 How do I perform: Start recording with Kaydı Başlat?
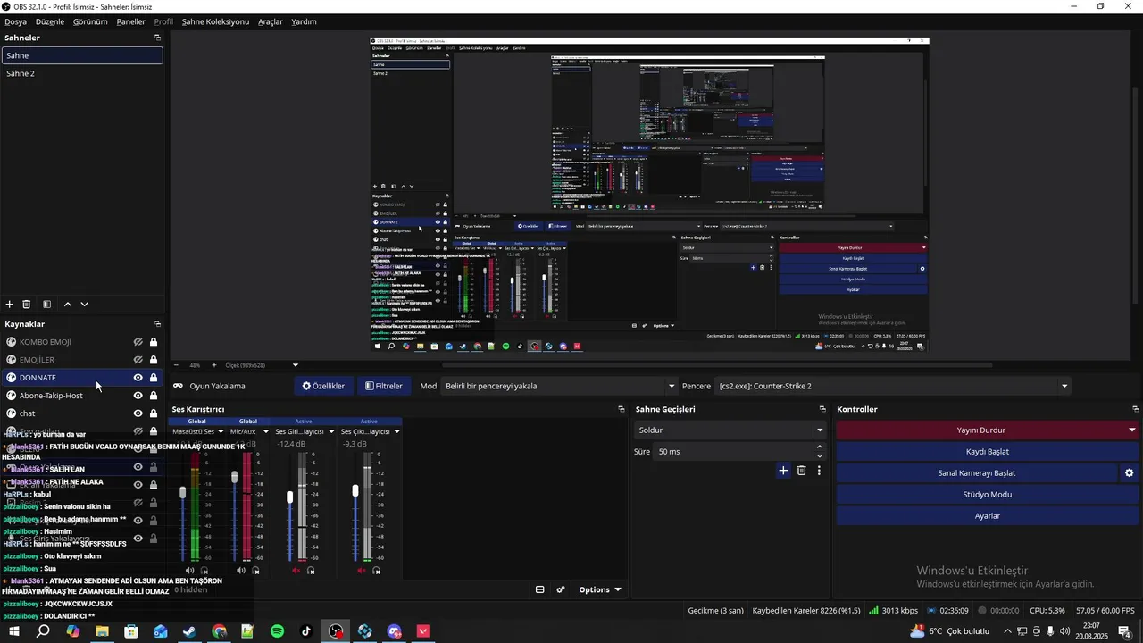pos(987,452)
